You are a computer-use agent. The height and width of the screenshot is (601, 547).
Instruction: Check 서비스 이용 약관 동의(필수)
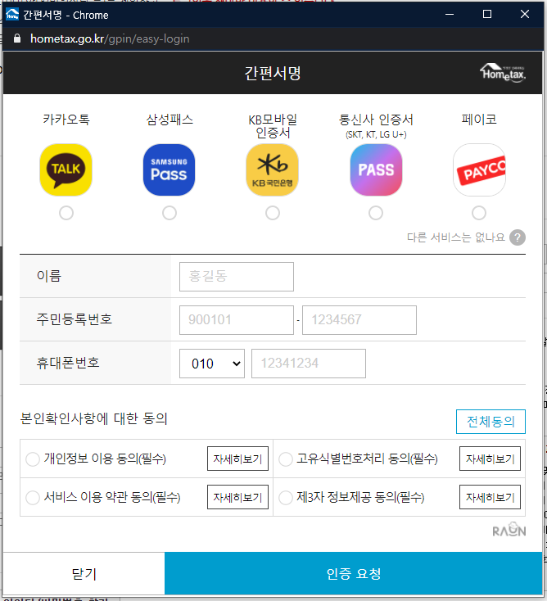(33, 498)
